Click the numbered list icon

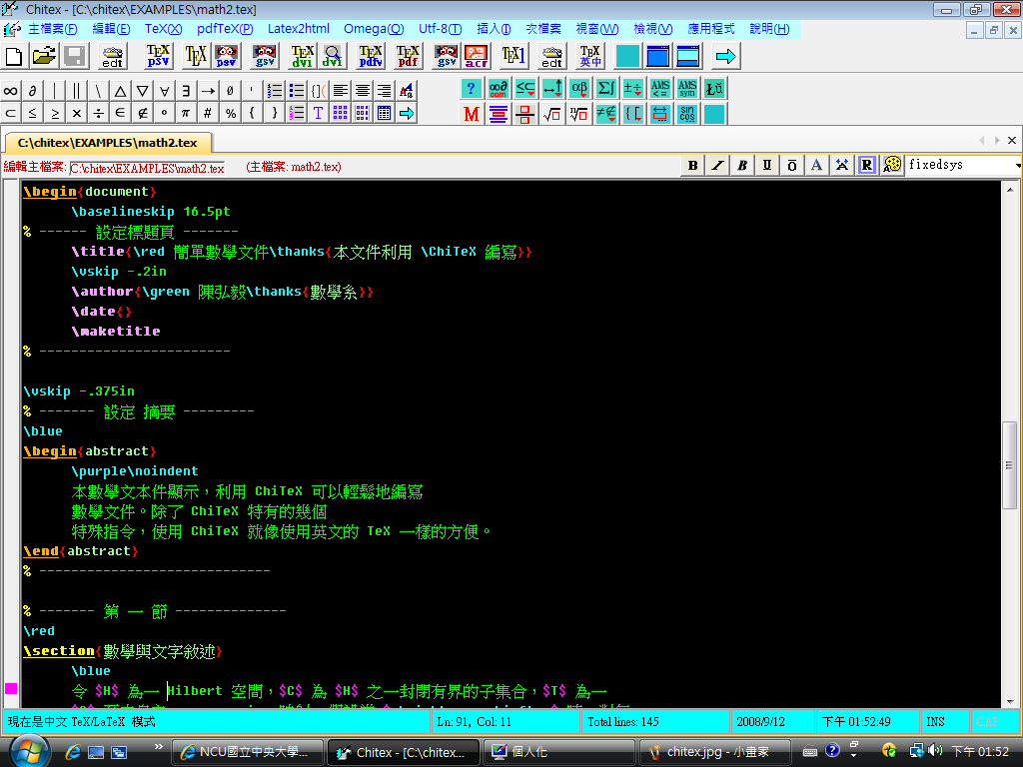click(275, 91)
